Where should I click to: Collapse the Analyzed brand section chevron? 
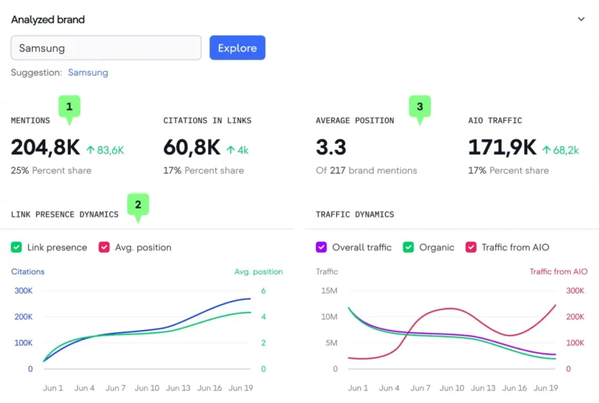tap(581, 19)
